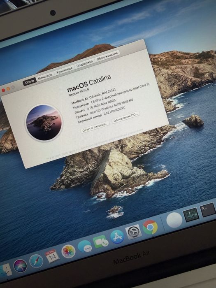Click the MacBook Air (13-inch, Mid 2012) text
This screenshot has width=216, height=288.
[93, 96]
